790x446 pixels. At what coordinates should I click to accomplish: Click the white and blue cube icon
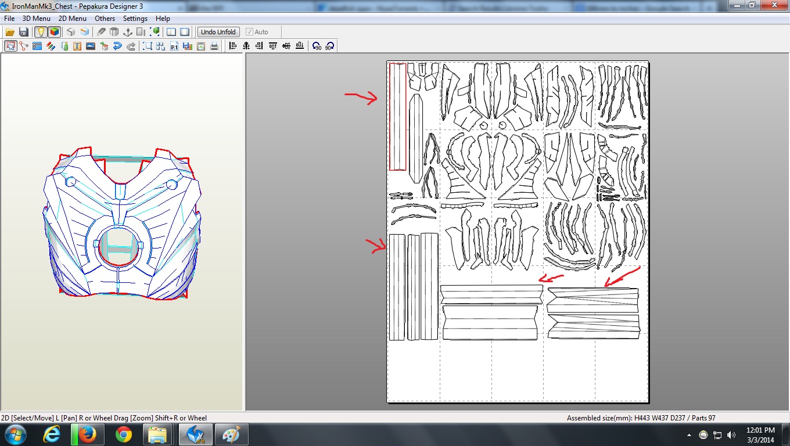click(84, 32)
